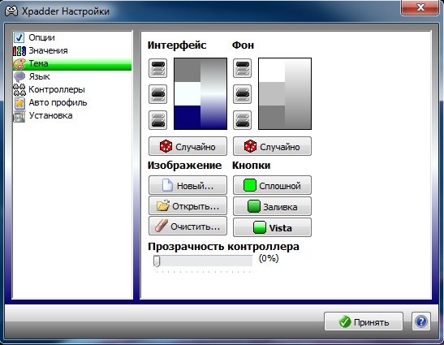
Task: Select the Тема section in sidebar
Action: 72,63
